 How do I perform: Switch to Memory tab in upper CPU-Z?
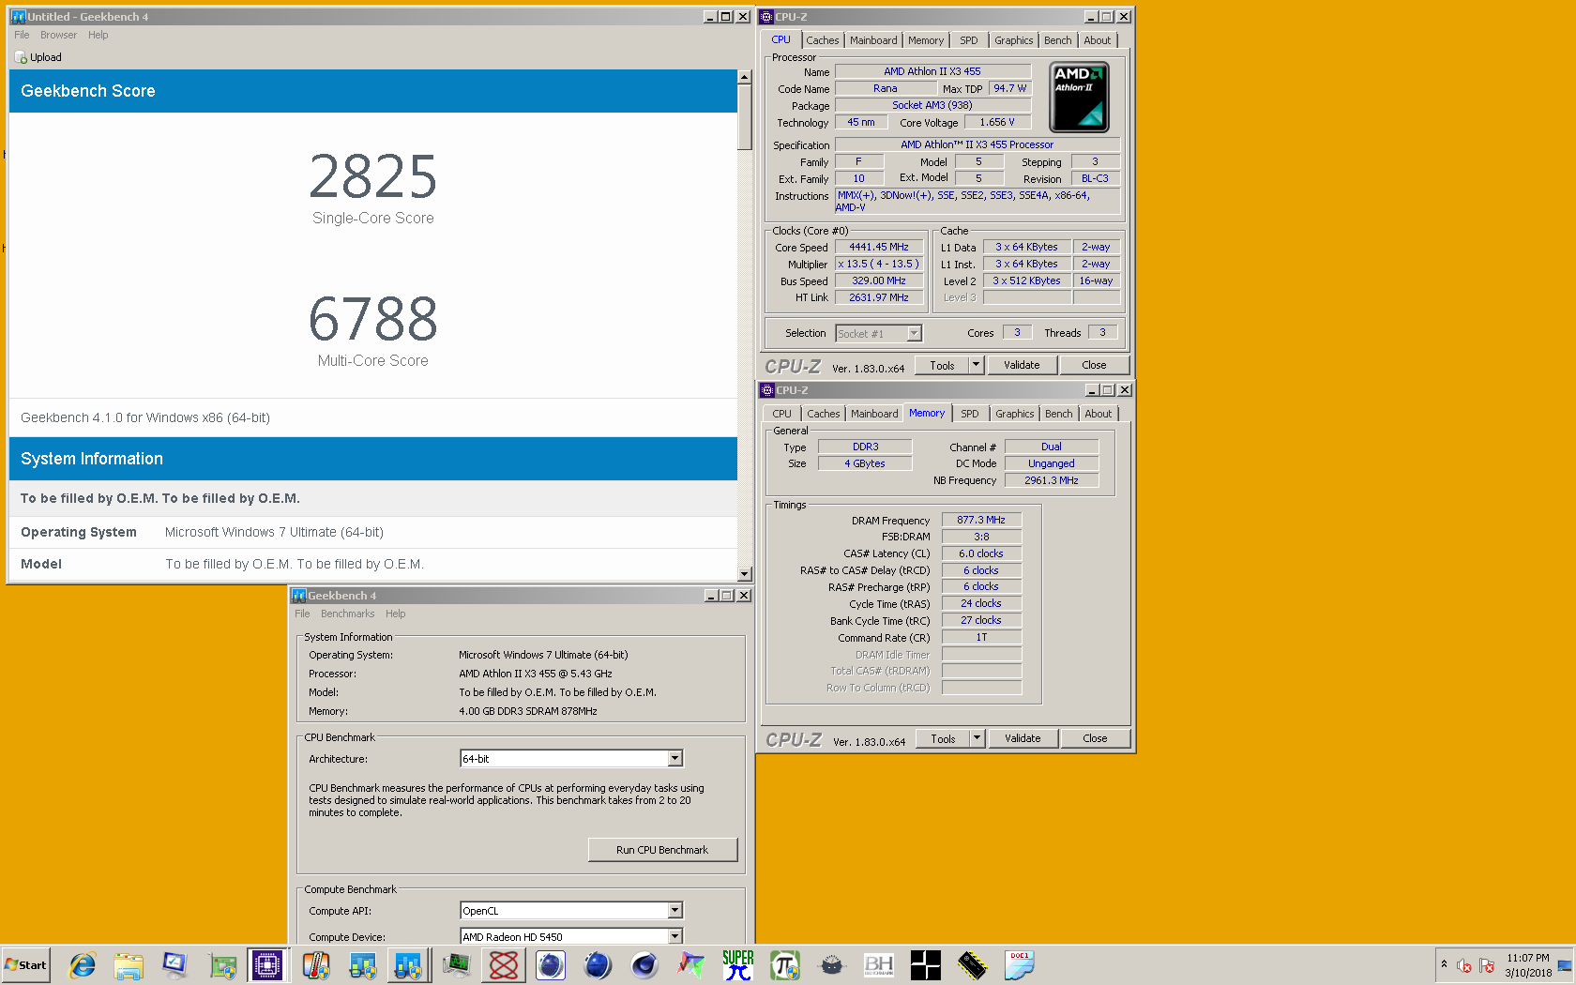pyautogui.click(x=926, y=40)
